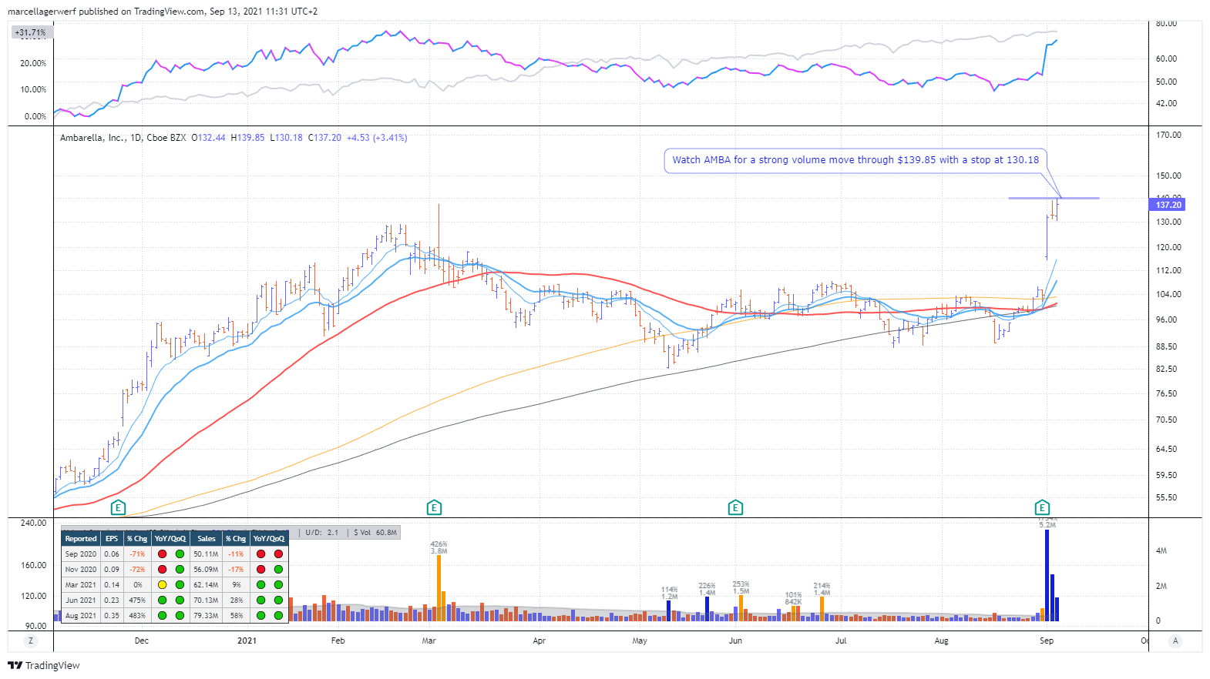Viewport: 1210px width, 679px height.
Task: Click the 70.13M sales value cell
Action: tap(206, 600)
